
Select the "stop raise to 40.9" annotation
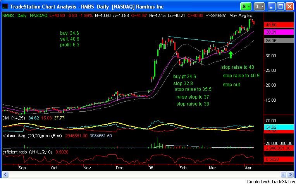point(241,76)
